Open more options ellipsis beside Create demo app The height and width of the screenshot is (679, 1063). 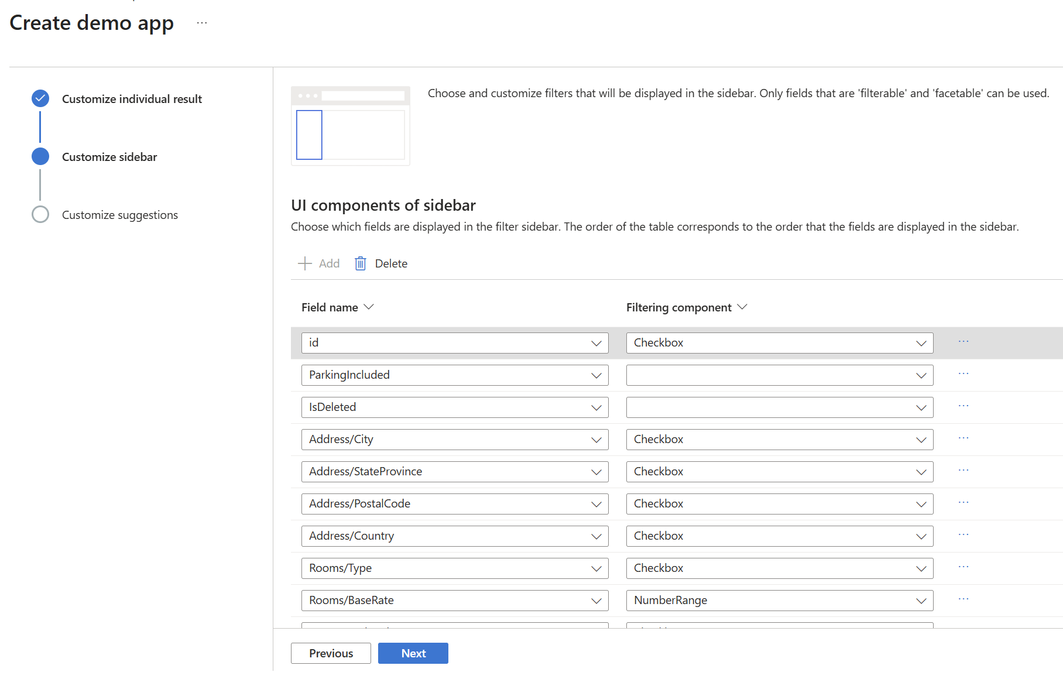click(x=202, y=23)
